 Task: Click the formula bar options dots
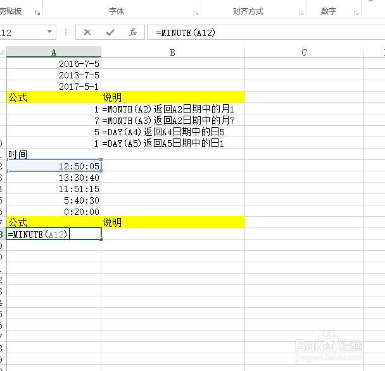point(66,32)
